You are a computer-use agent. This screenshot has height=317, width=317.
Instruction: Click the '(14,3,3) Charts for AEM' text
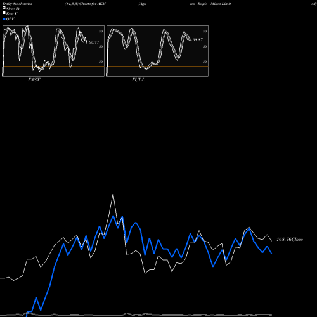(86, 4)
